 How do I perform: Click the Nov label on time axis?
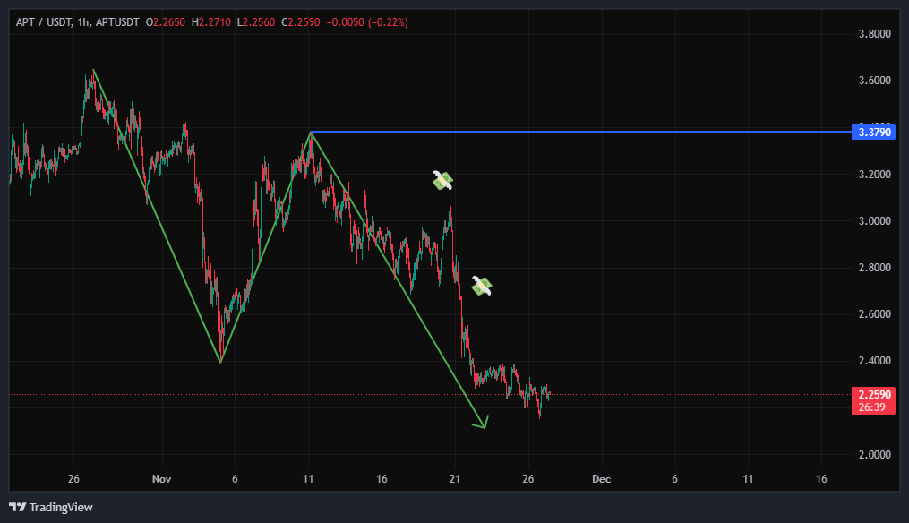[x=161, y=479]
